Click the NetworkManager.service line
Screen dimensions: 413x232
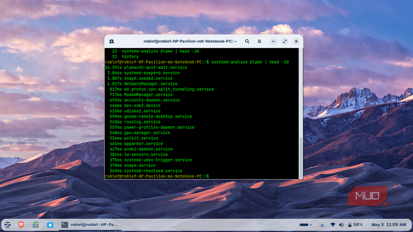click(x=142, y=84)
